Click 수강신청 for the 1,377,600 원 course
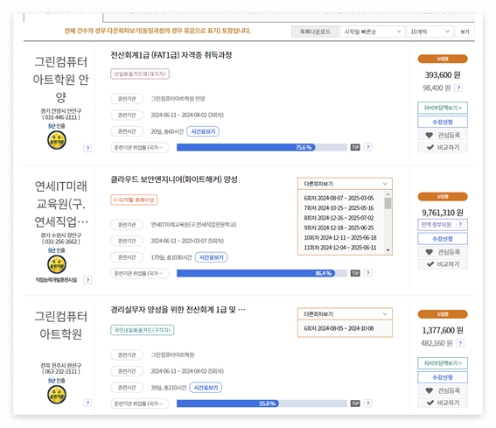496x428 pixels. coord(443,377)
